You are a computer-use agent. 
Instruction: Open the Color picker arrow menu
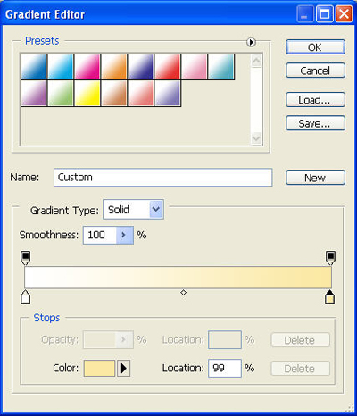click(x=123, y=369)
